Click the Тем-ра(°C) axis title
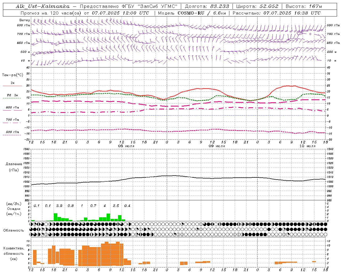Image resolution: width=341 pixels, height=272 pixels. point(13,75)
